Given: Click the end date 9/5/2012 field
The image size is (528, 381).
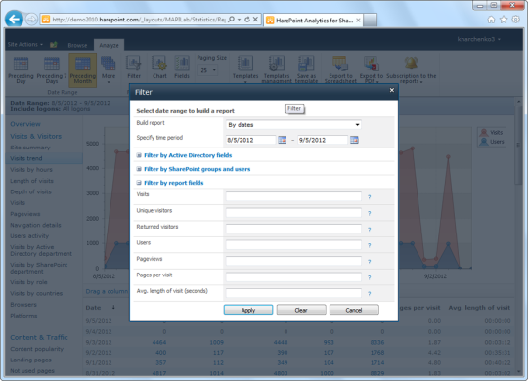Looking at the screenshot, I should click(323, 140).
